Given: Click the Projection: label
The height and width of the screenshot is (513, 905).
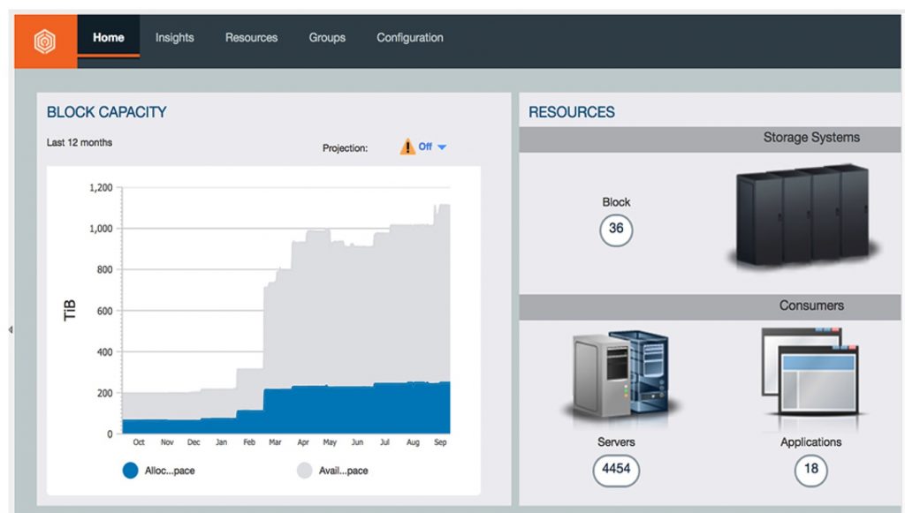Looking at the screenshot, I should tap(346, 148).
